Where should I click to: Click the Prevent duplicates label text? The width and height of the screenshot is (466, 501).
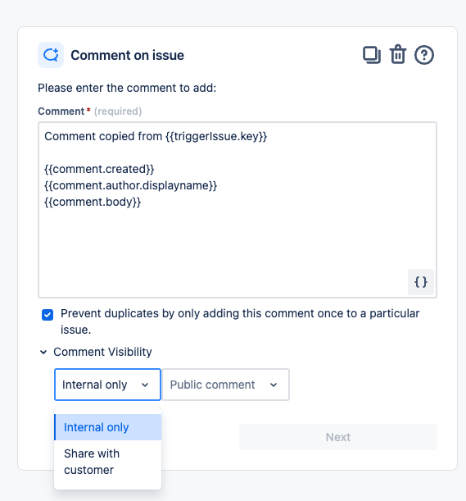(x=240, y=321)
